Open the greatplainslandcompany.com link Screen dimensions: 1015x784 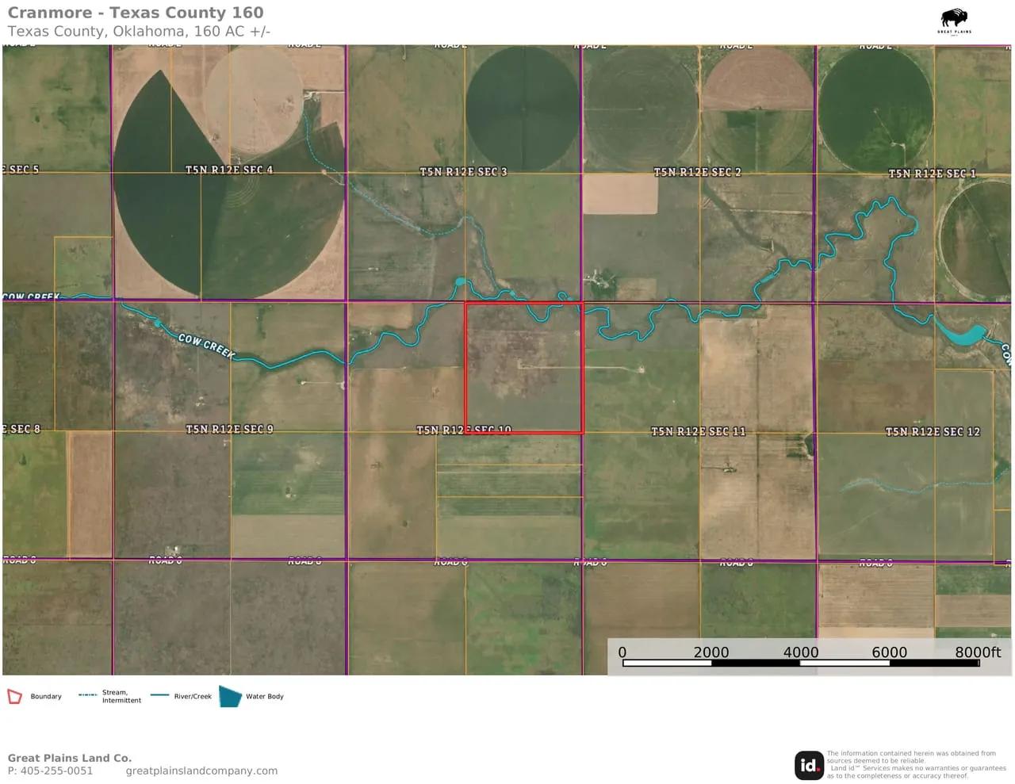point(201,771)
